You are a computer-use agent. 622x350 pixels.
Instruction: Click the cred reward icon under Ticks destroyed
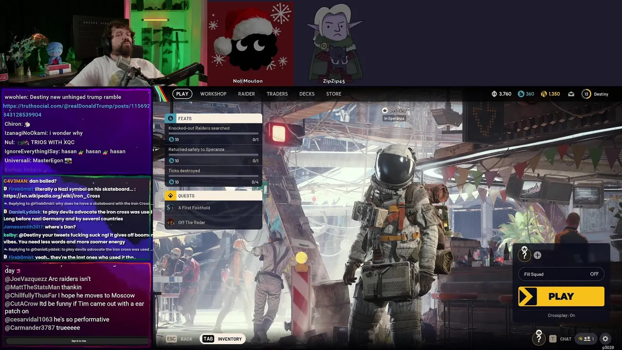click(x=171, y=182)
